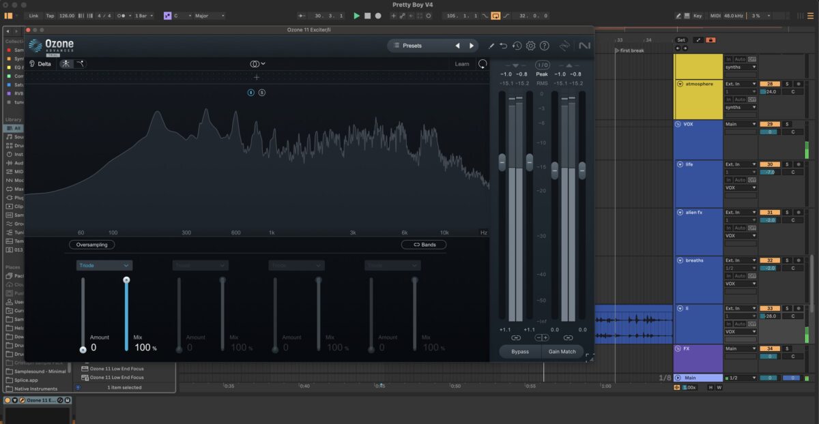Toggle Ozone Delta listening
The width and height of the screenshot is (819, 424).
point(40,63)
